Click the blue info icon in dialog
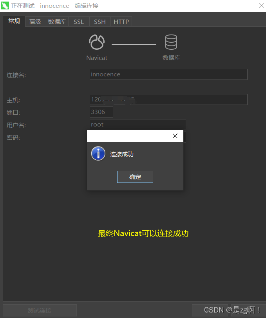Image resolution: width=266 pixels, height=318 pixels. (x=98, y=154)
